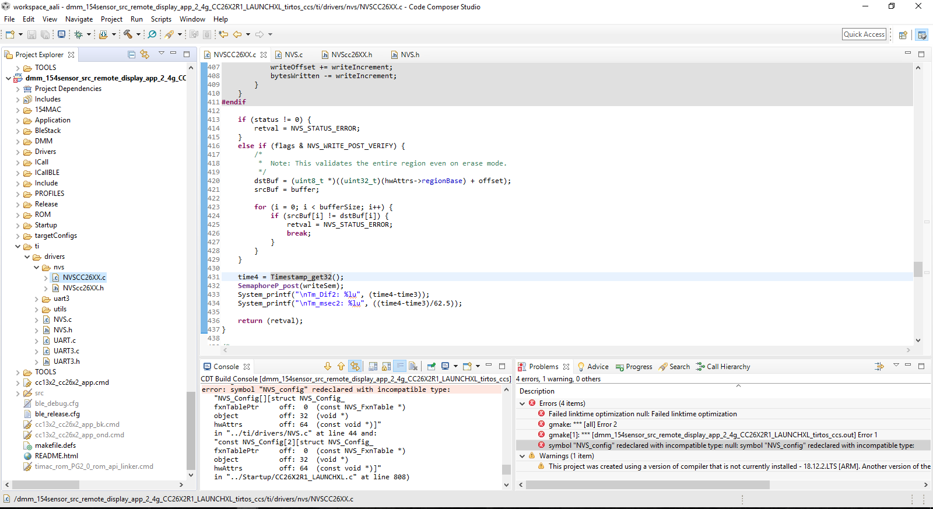This screenshot has height=509, width=933.
Task: Expand the uart3 folder in the tree
Action: tap(37, 299)
